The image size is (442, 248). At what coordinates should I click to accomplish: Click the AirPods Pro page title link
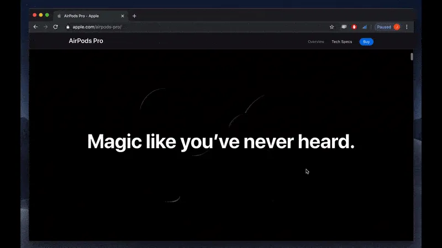pyautogui.click(x=86, y=41)
